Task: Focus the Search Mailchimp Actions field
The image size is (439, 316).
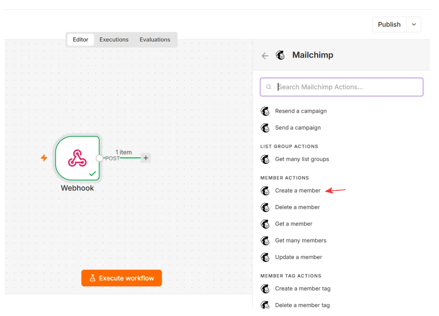Action: pos(341,87)
